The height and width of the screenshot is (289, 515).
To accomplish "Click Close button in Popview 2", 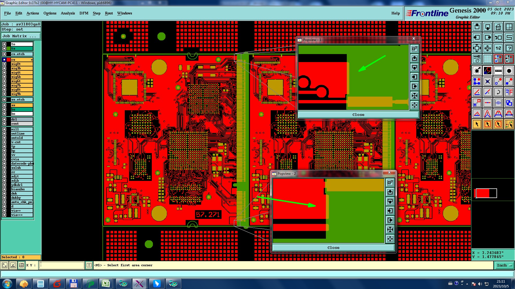I will [333, 248].
